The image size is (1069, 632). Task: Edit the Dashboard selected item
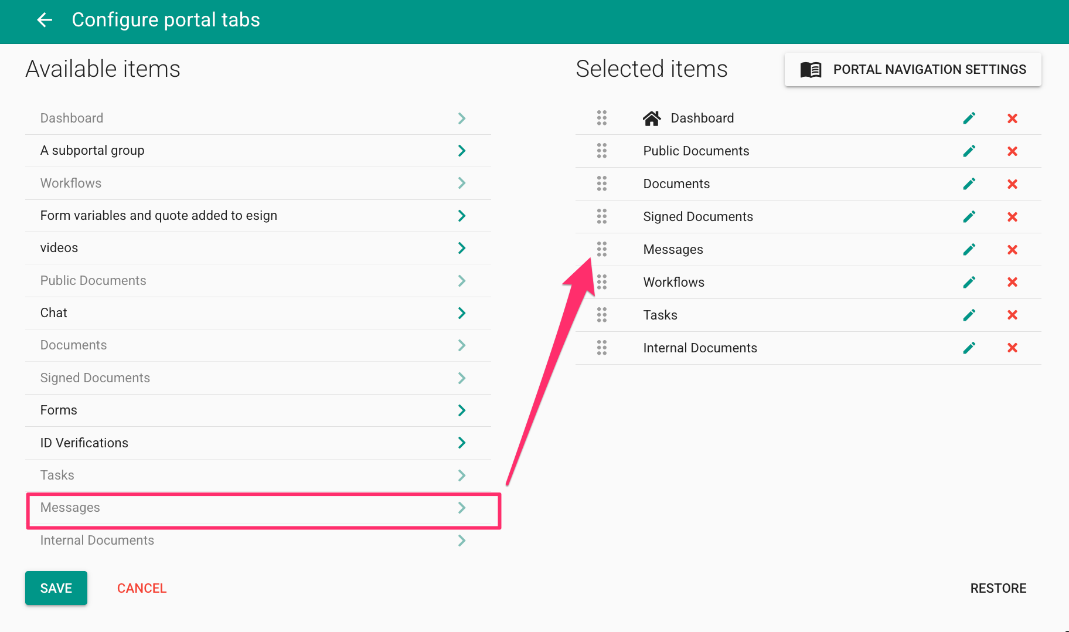(x=969, y=118)
